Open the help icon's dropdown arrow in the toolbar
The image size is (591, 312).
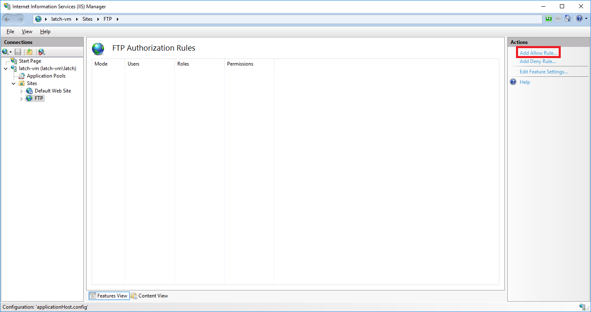pyautogui.click(x=586, y=19)
